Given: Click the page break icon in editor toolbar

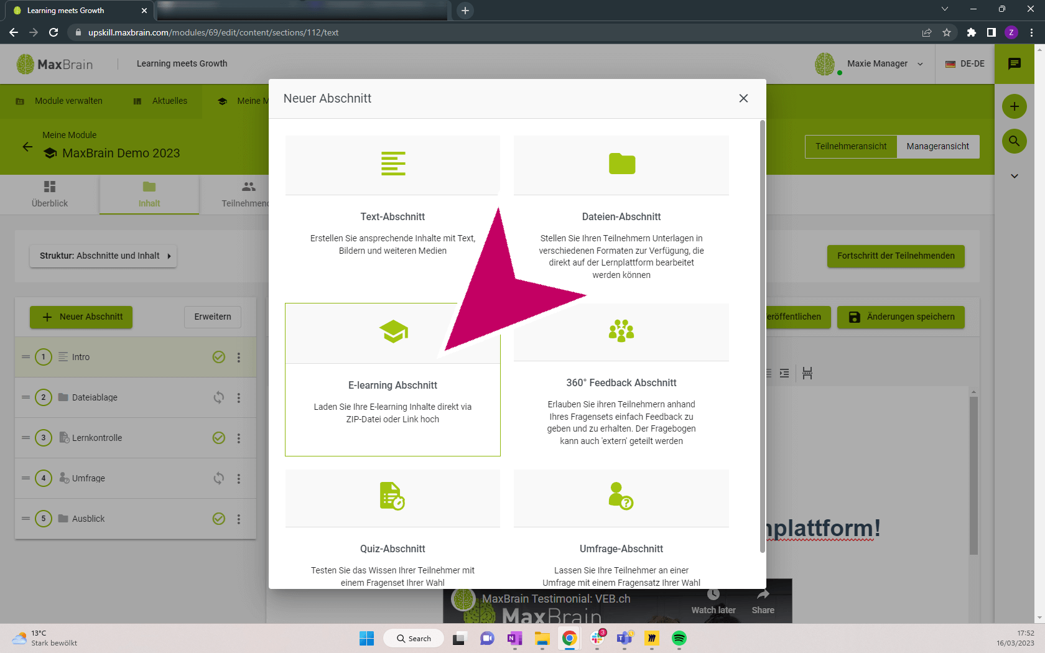Looking at the screenshot, I should 807,373.
